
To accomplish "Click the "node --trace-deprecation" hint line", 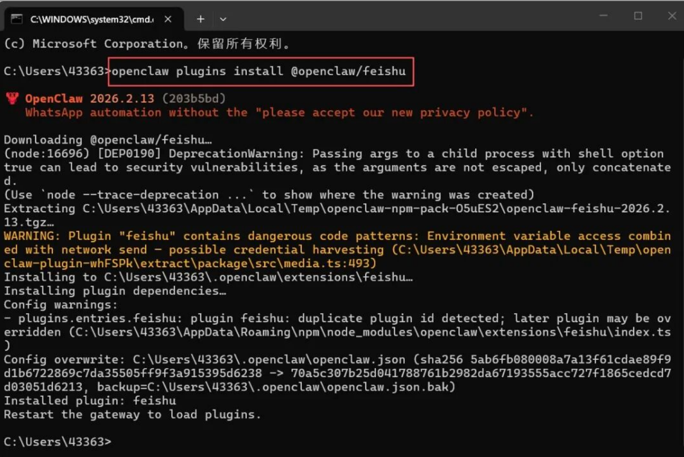I will pyautogui.click(x=269, y=195).
